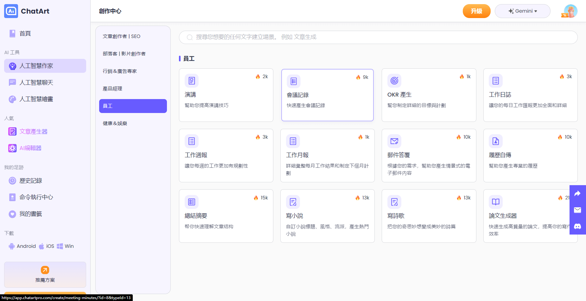
Task: Click the search magnifier icon
Action: (x=189, y=37)
